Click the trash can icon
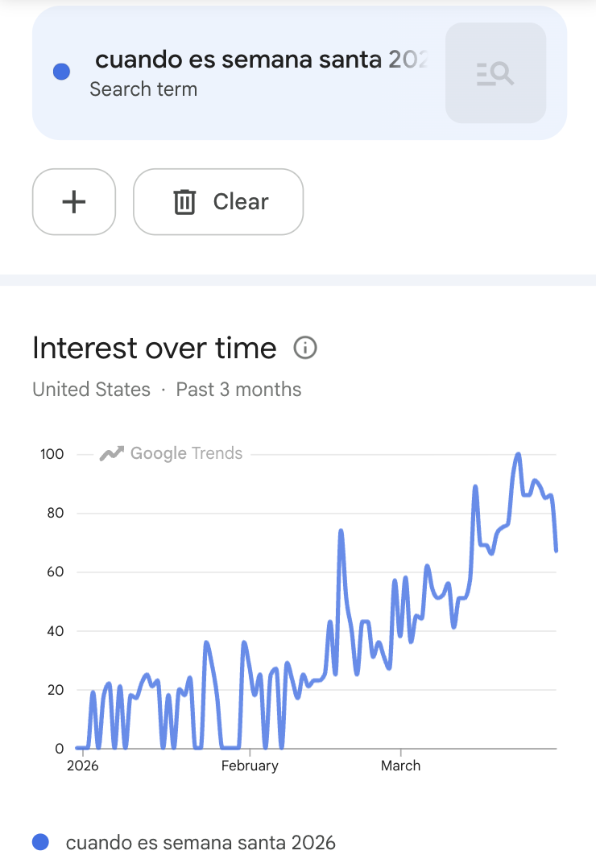Screen dimensions: 596x863 [x=184, y=202]
